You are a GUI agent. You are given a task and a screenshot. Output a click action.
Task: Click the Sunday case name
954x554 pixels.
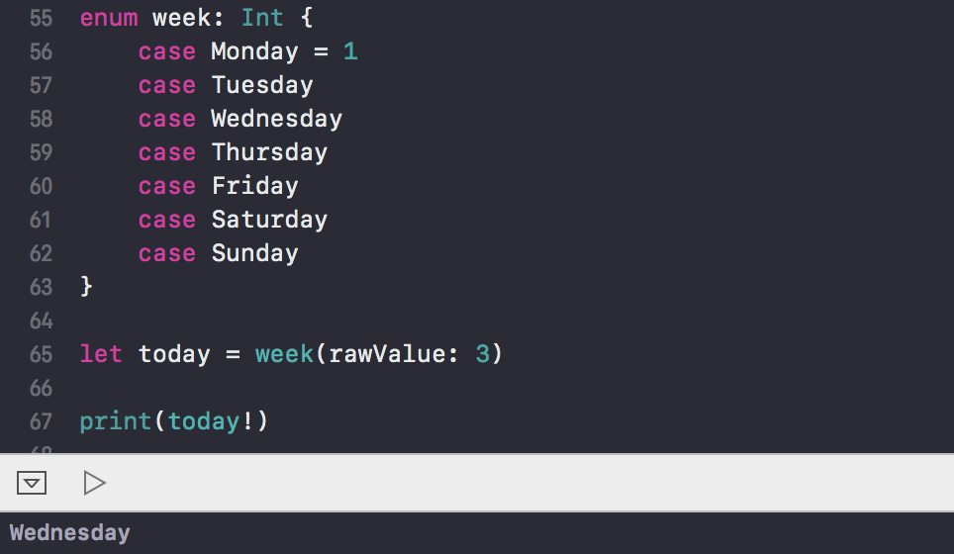(x=255, y=253)
